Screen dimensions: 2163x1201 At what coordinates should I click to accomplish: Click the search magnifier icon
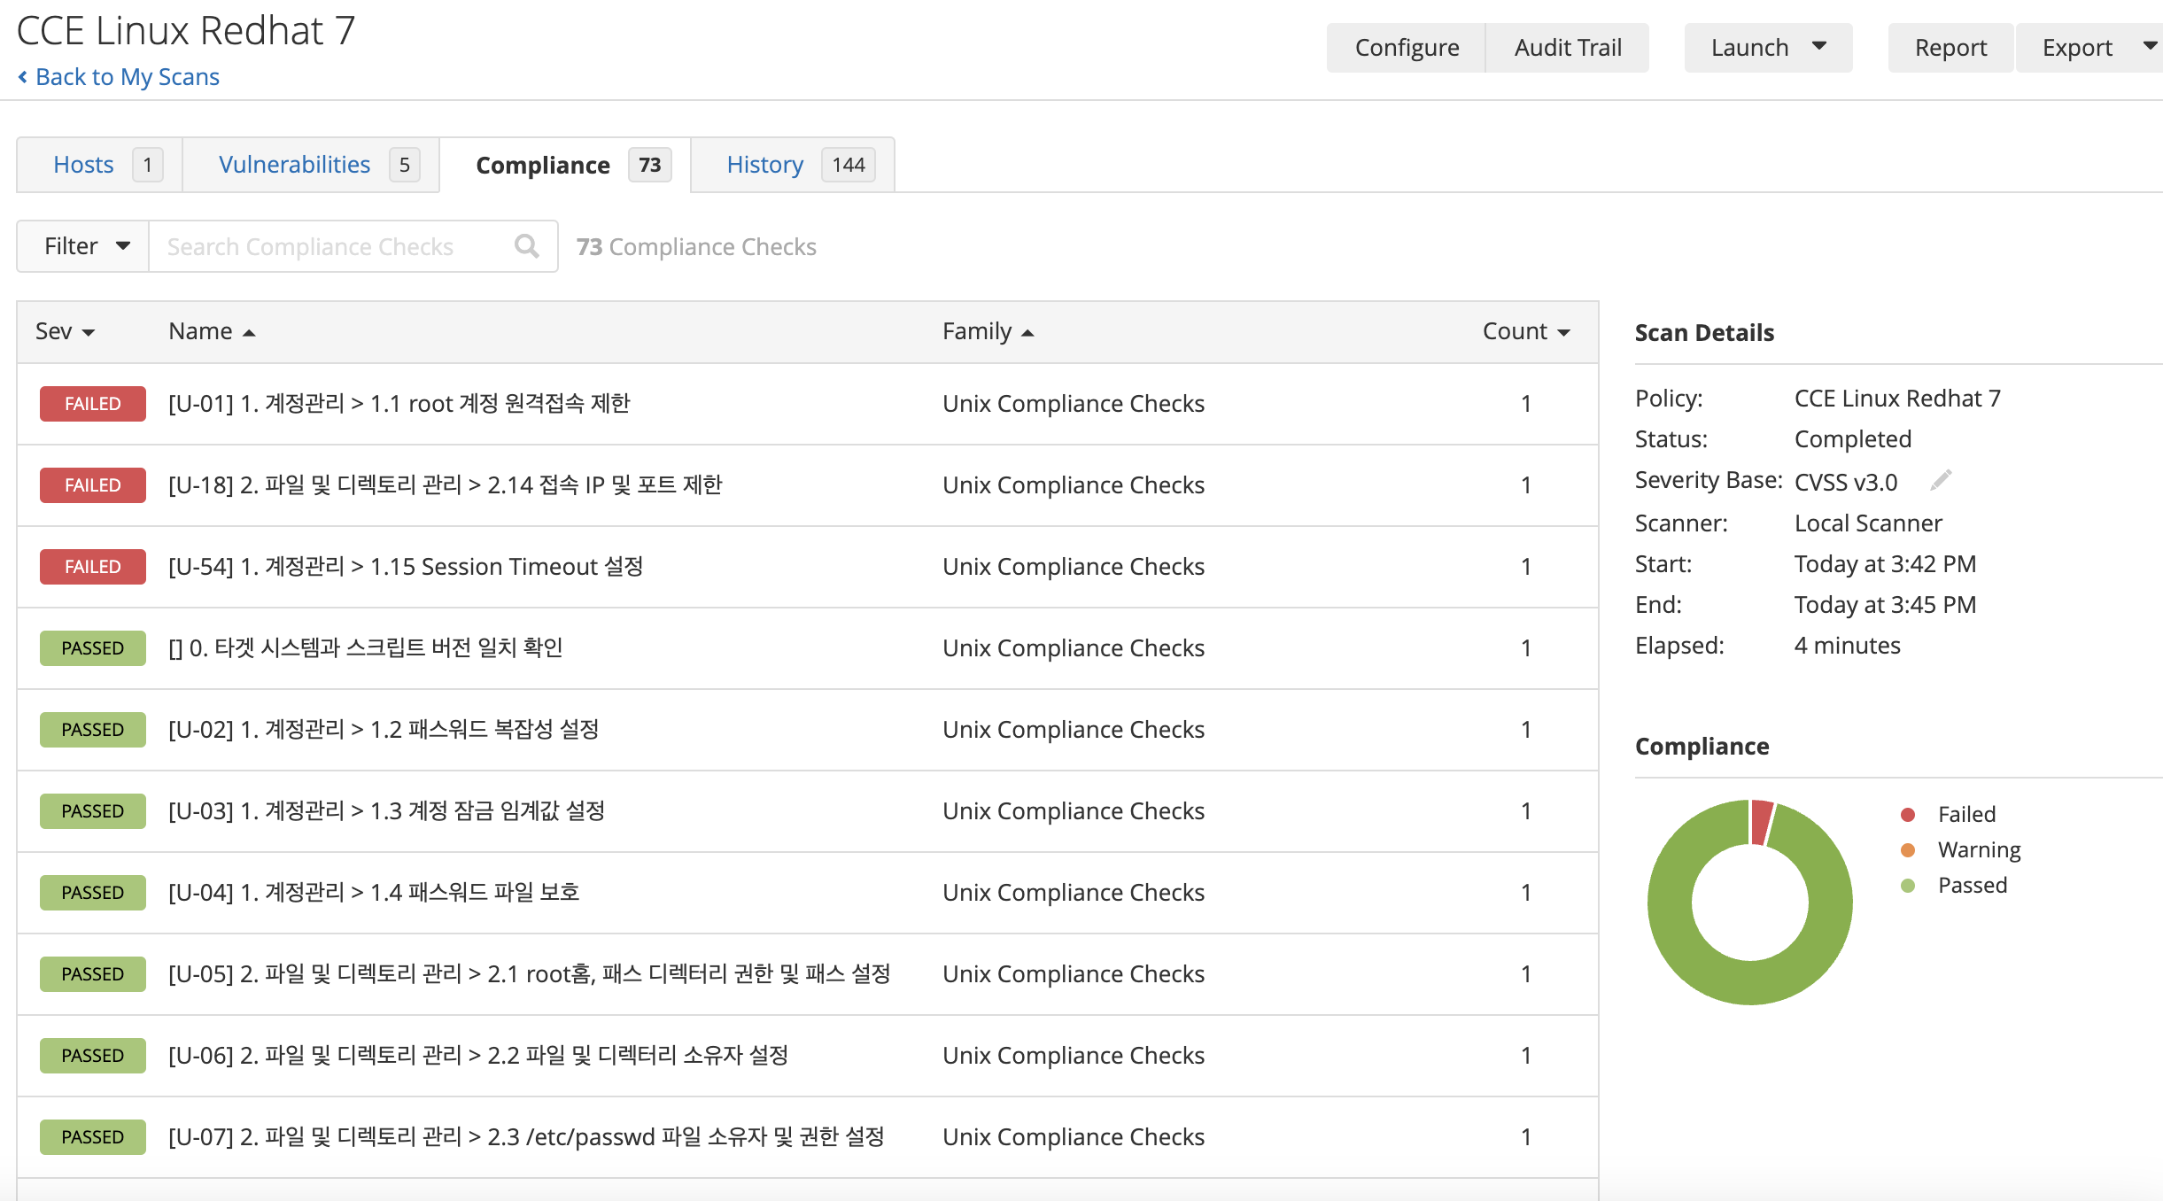(527, 246)
